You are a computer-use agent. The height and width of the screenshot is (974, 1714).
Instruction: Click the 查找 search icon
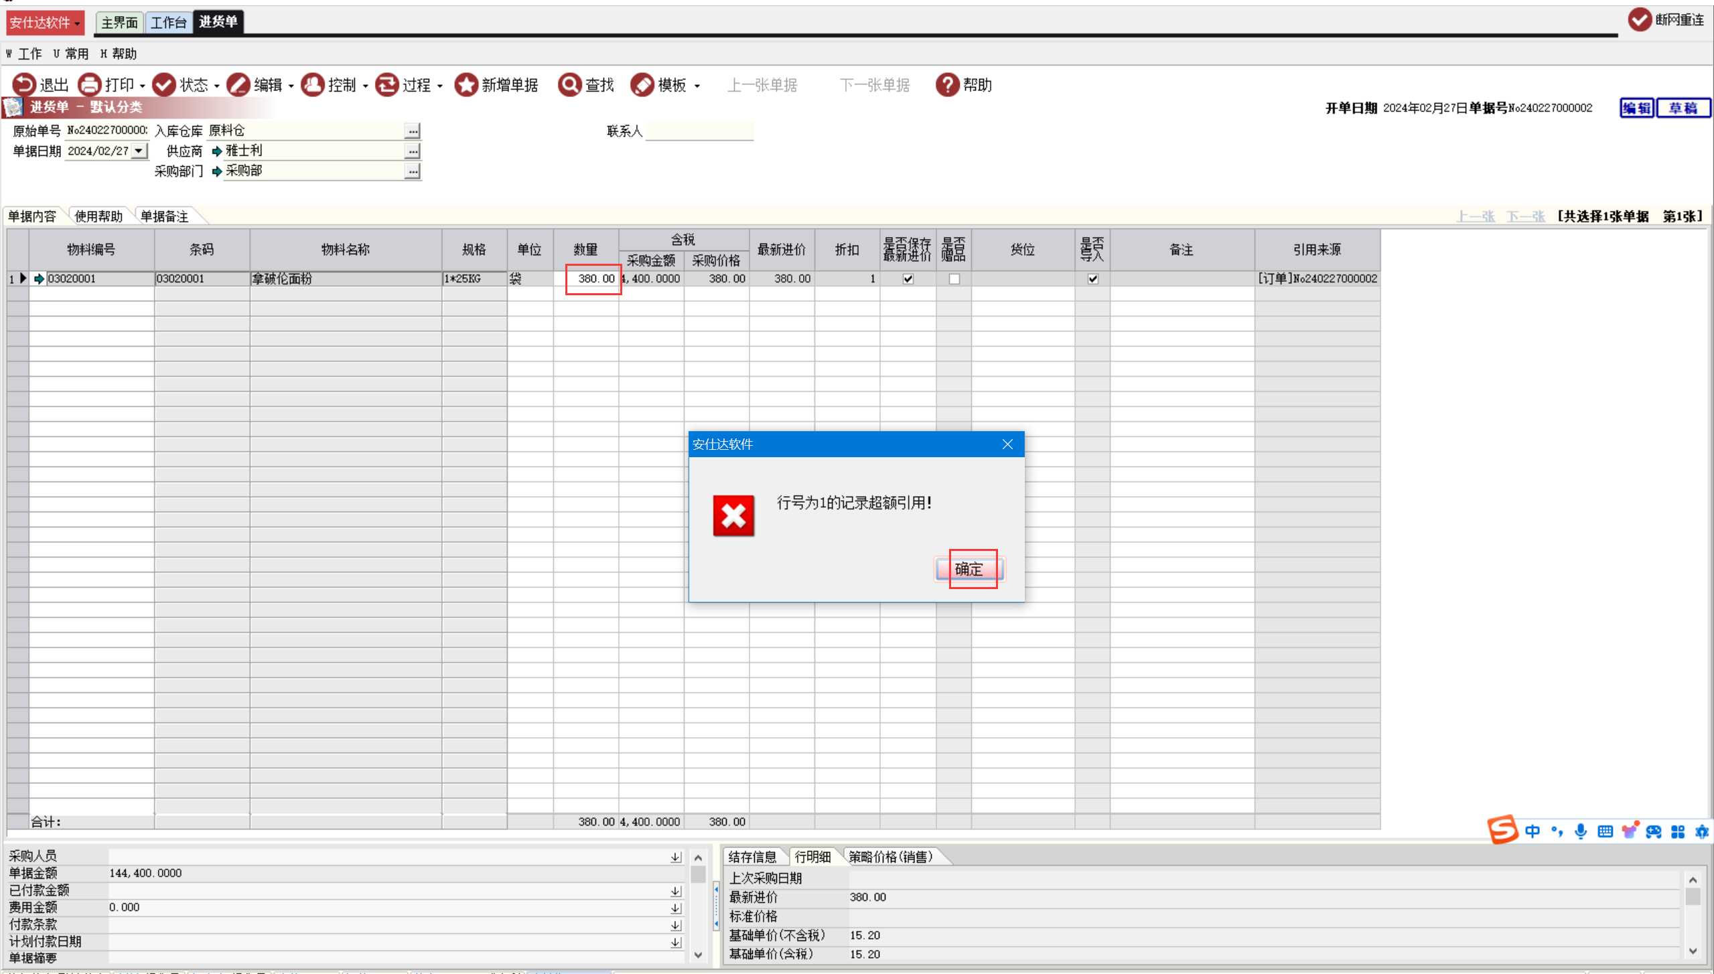tap(570, 85)
